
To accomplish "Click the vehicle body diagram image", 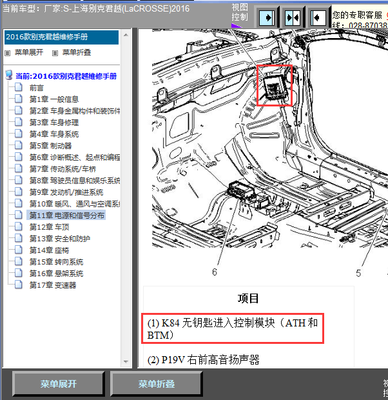I will tap(269, 139).
